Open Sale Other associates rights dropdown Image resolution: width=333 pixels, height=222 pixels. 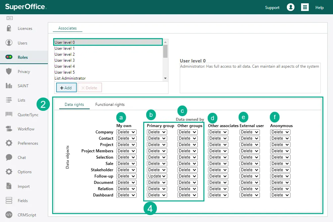click(x=218, y=164)
